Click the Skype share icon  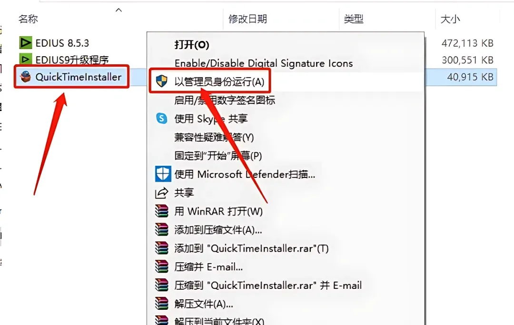point(161,118)
